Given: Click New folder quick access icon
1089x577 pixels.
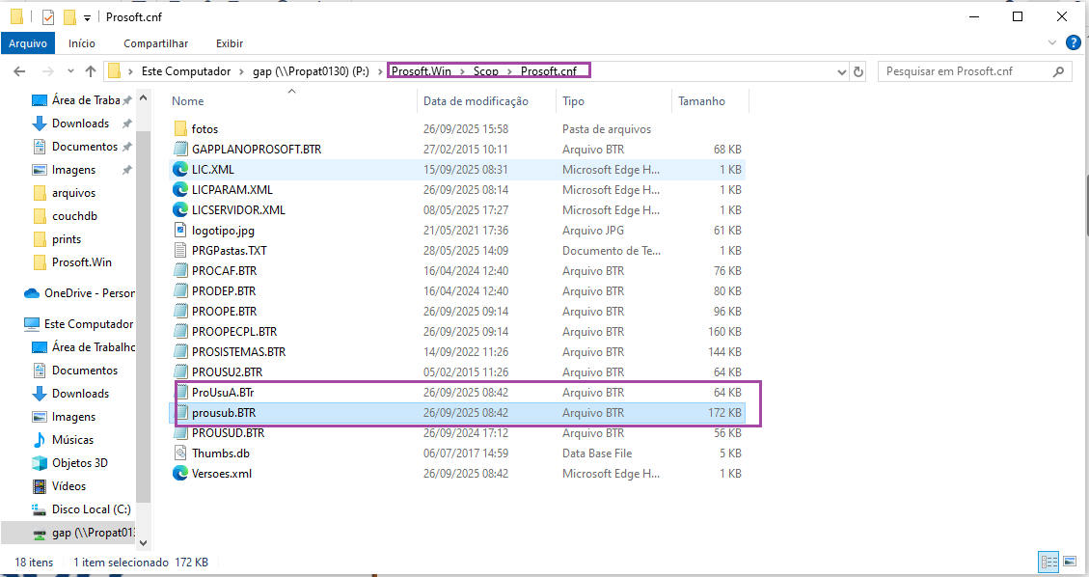Looking at the screenshot, I should (x=68, y=17).
